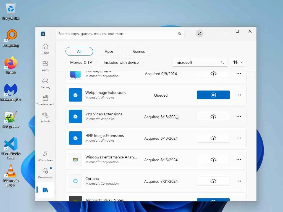The image size is (283, 212).
Task: Download Windows Performance Analyzer via cloud icon
Action: tap(213, 160)
